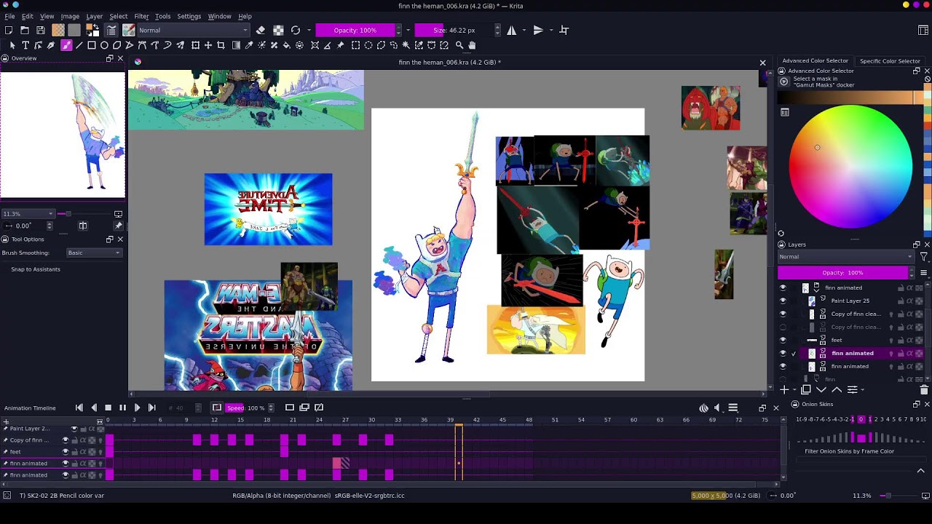This screenshot has width=932, height=524.
Task: Toggle visibility of feet row in timeline
Action: 65,452
